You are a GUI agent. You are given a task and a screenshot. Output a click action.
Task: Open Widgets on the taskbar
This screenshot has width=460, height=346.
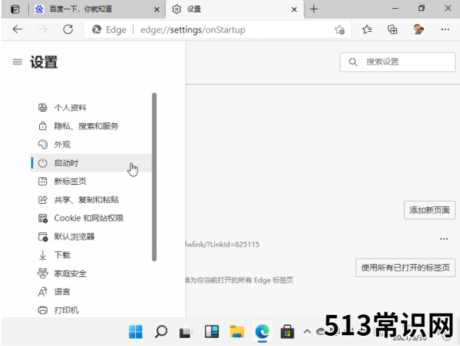click(x=212, y=332)
